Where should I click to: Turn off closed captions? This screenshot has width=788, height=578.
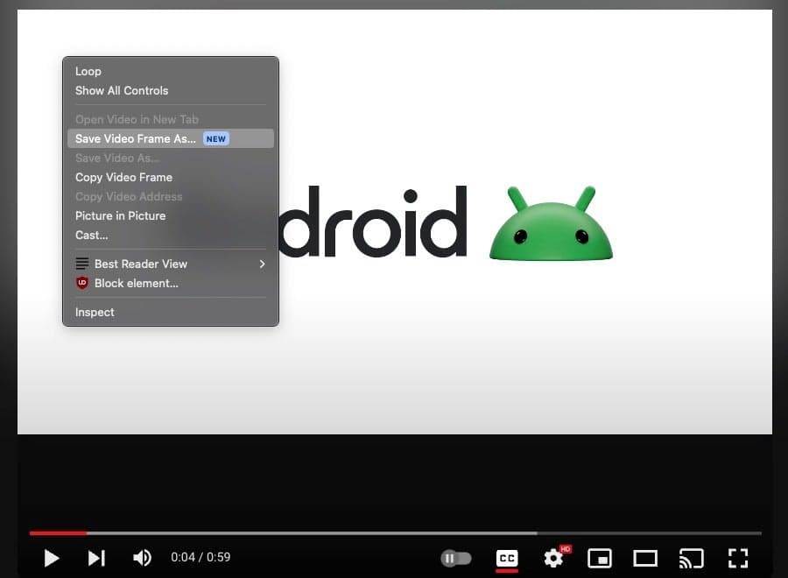point(507,558)
